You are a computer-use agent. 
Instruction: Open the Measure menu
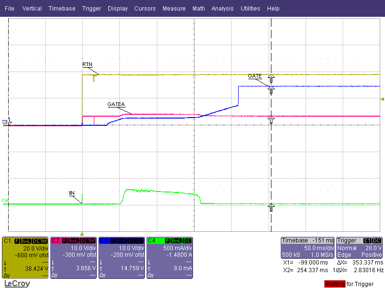(174, 9)
